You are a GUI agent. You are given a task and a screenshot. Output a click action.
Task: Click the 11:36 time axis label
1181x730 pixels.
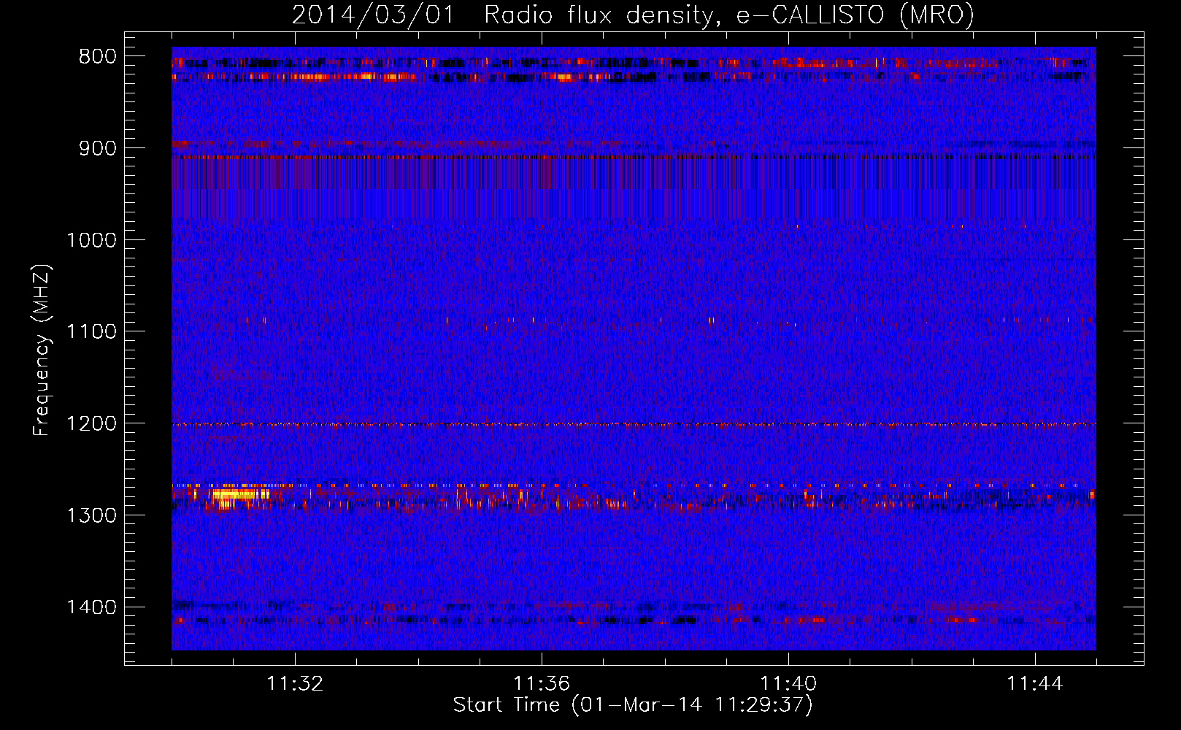542,684
